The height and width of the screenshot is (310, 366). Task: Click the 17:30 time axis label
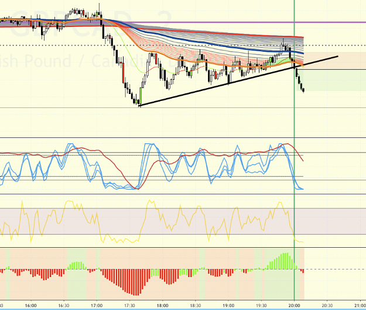point(129,305)
